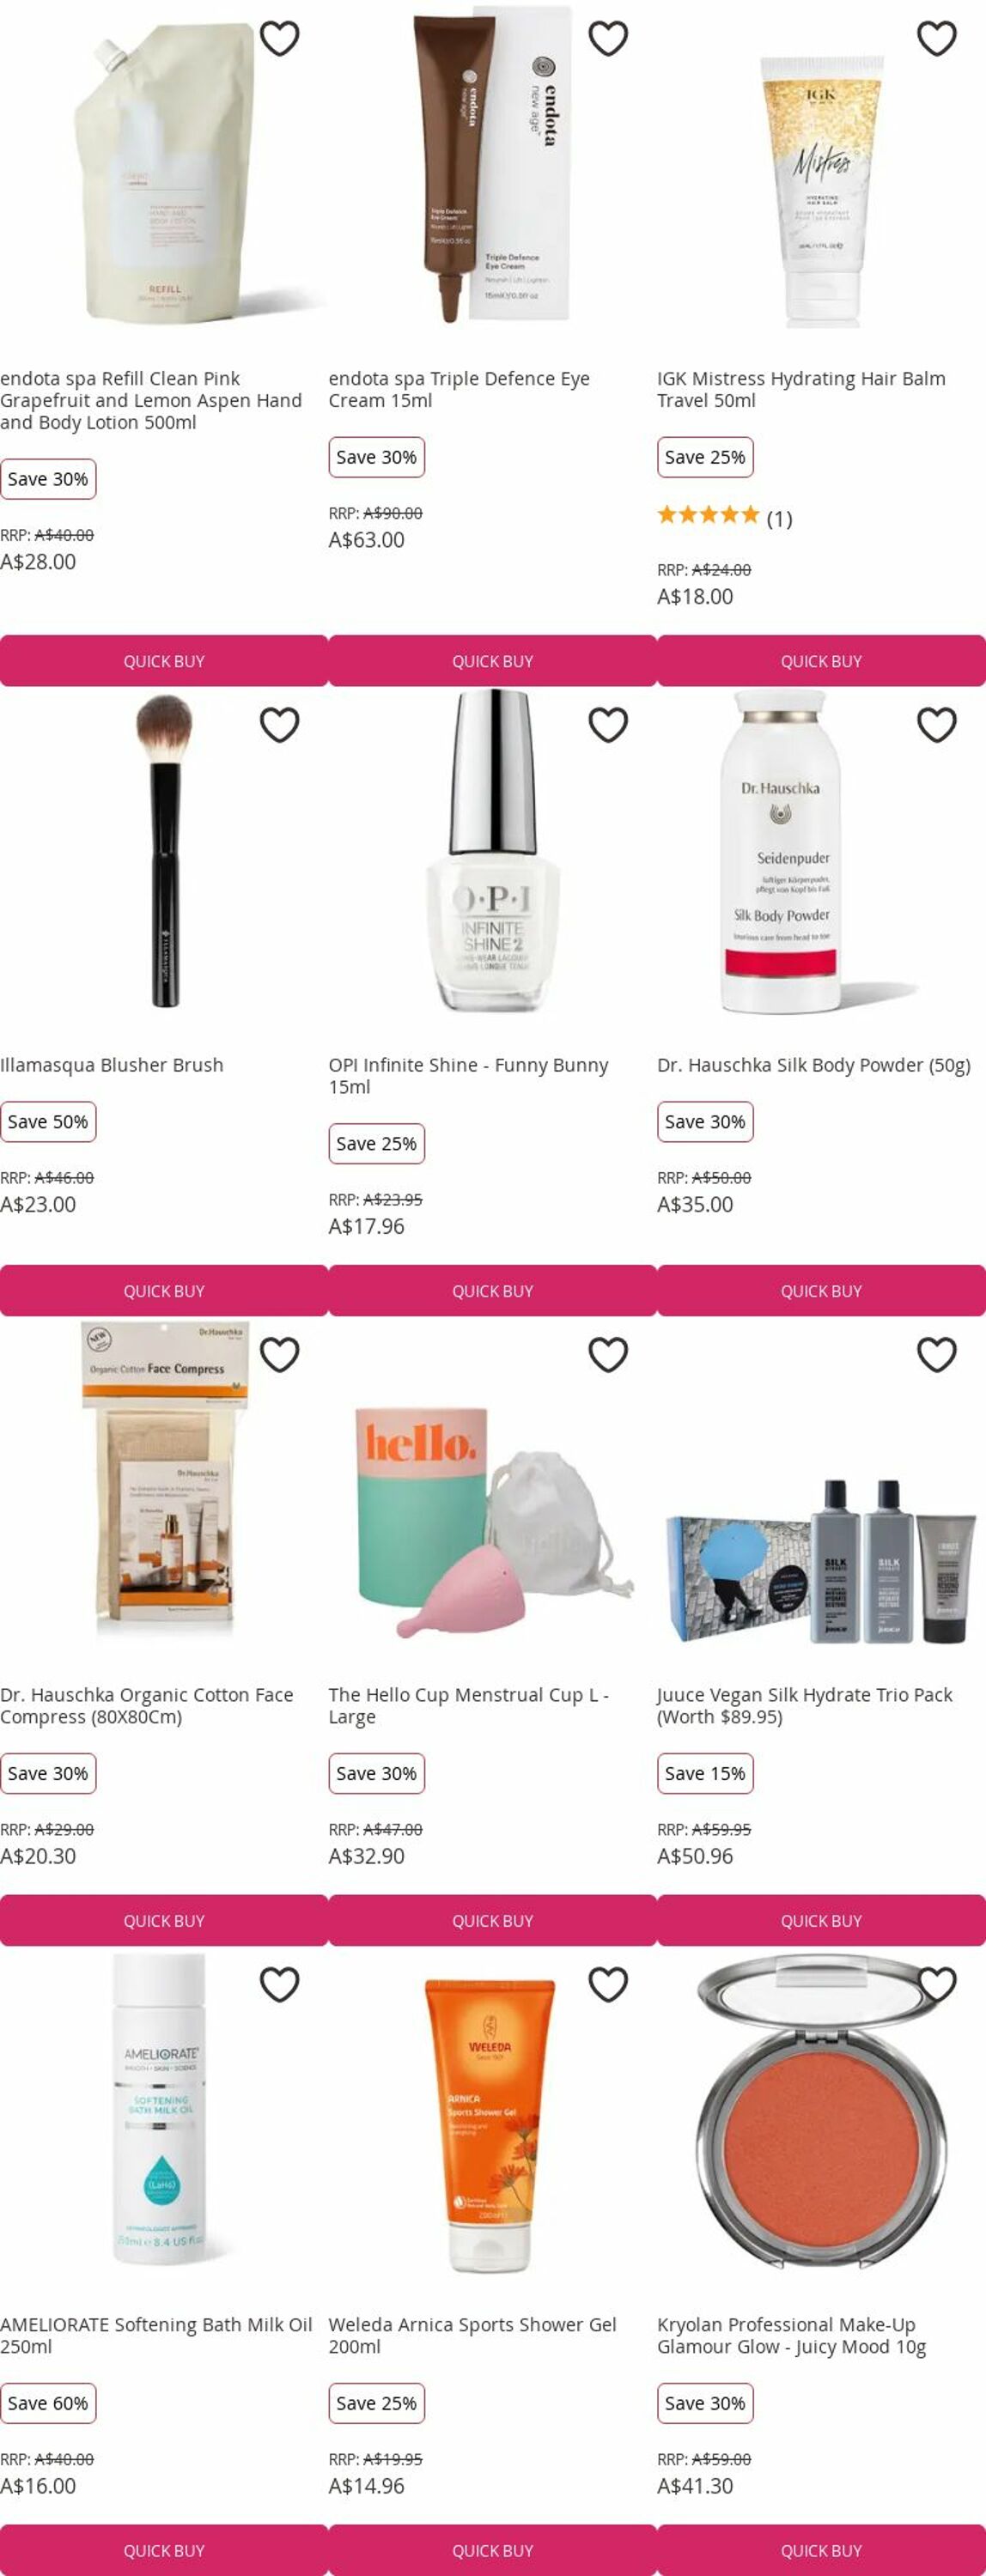The image size is (986, 2576).
Task: Save OPI Funny Bunny polish to wishlist
Action: click(x=608, y=724)
